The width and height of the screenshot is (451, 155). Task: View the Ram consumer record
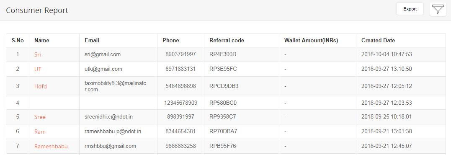pos(40,132)
